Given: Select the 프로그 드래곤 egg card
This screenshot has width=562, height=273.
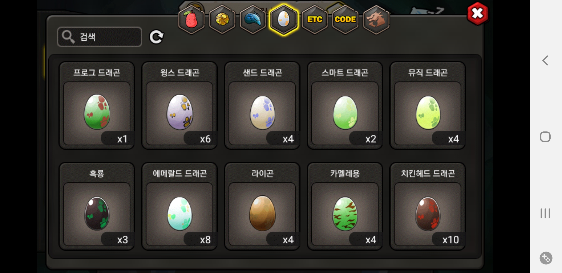Looking at the screenshot, I should pos(97,105).
